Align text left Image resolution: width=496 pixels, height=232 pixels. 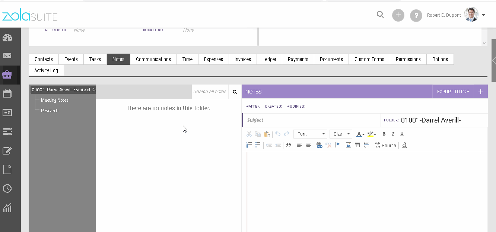(299, 145)
